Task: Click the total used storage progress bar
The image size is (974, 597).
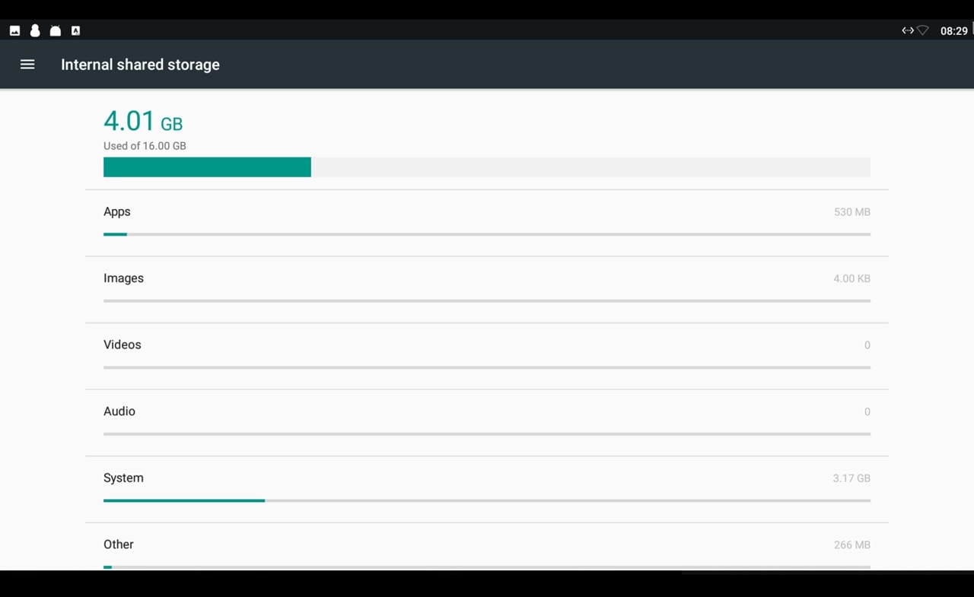Action: pos(486,167)
